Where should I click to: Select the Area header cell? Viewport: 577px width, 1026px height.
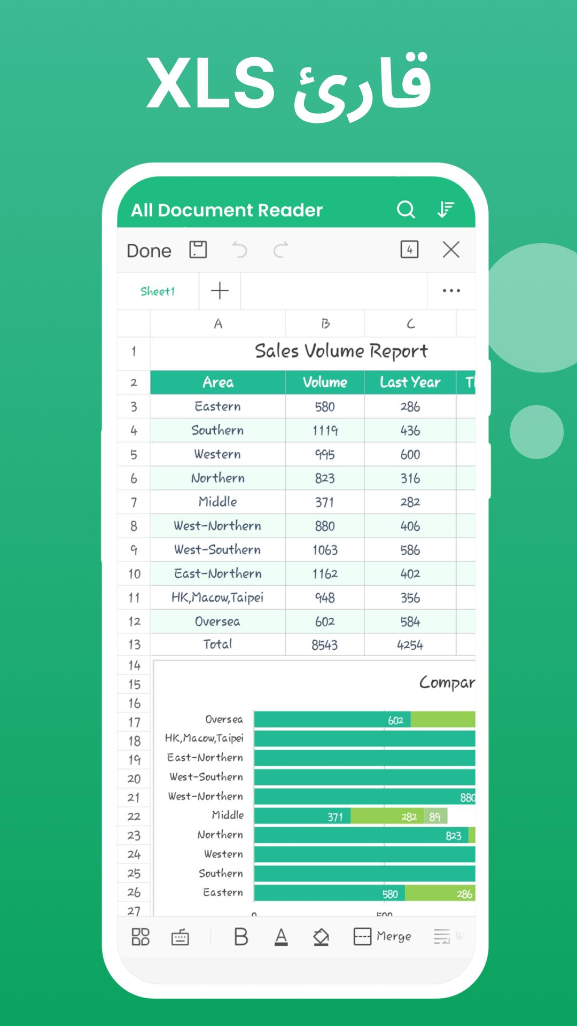tap(218, 383)
